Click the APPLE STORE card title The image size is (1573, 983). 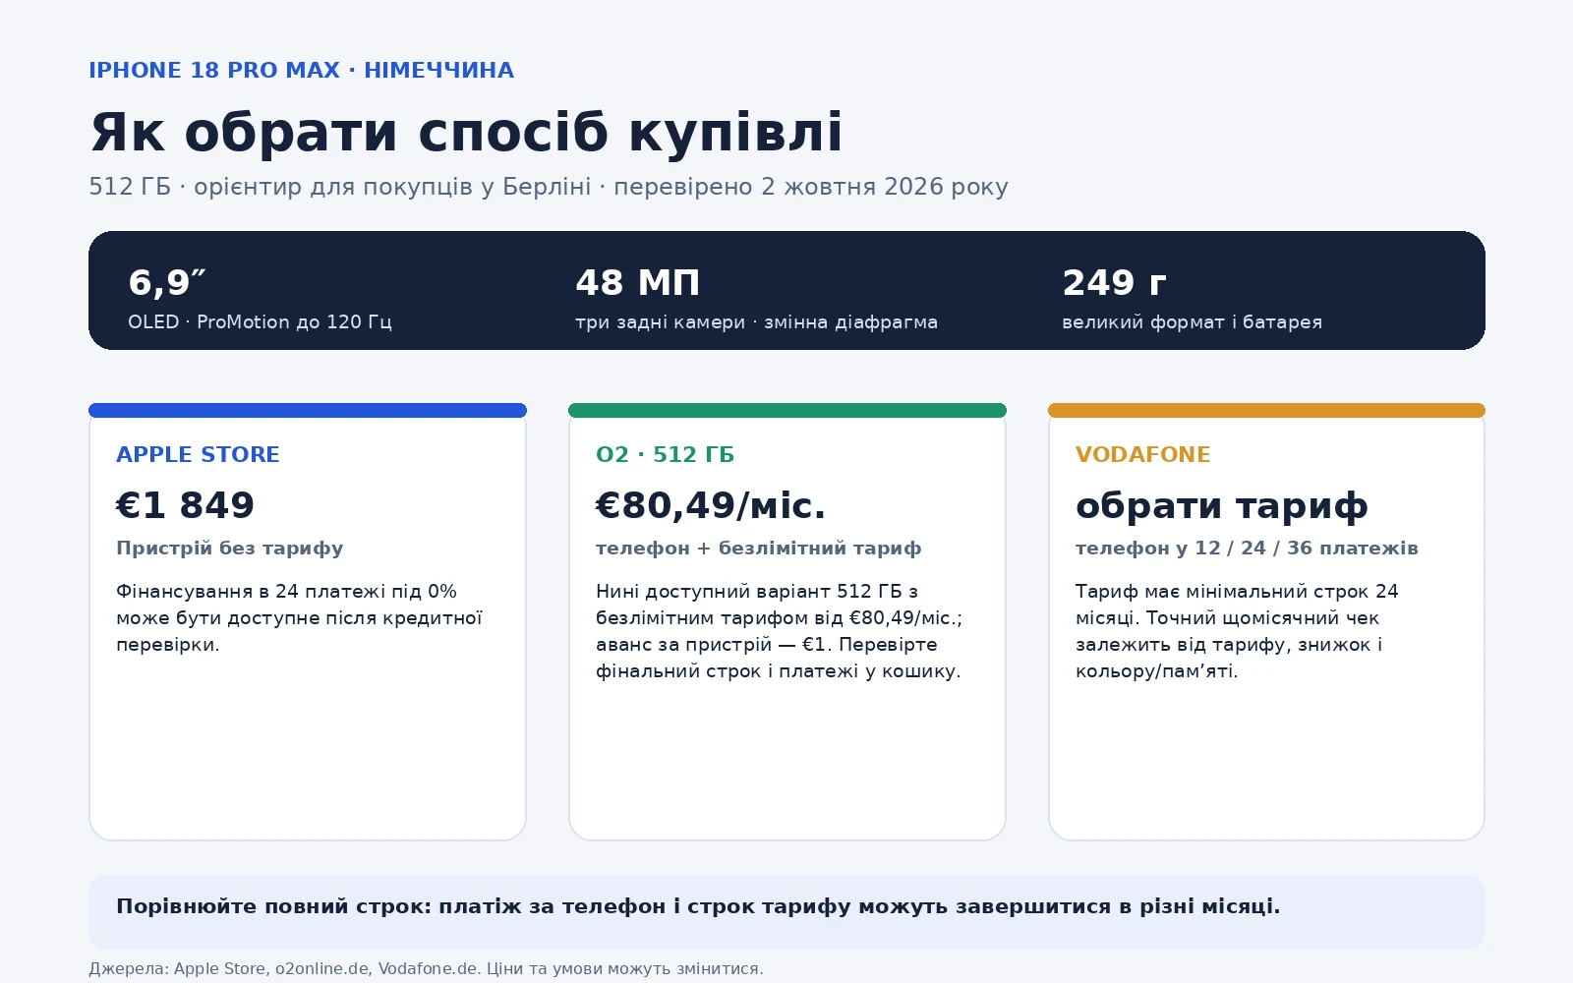[198, 454]
